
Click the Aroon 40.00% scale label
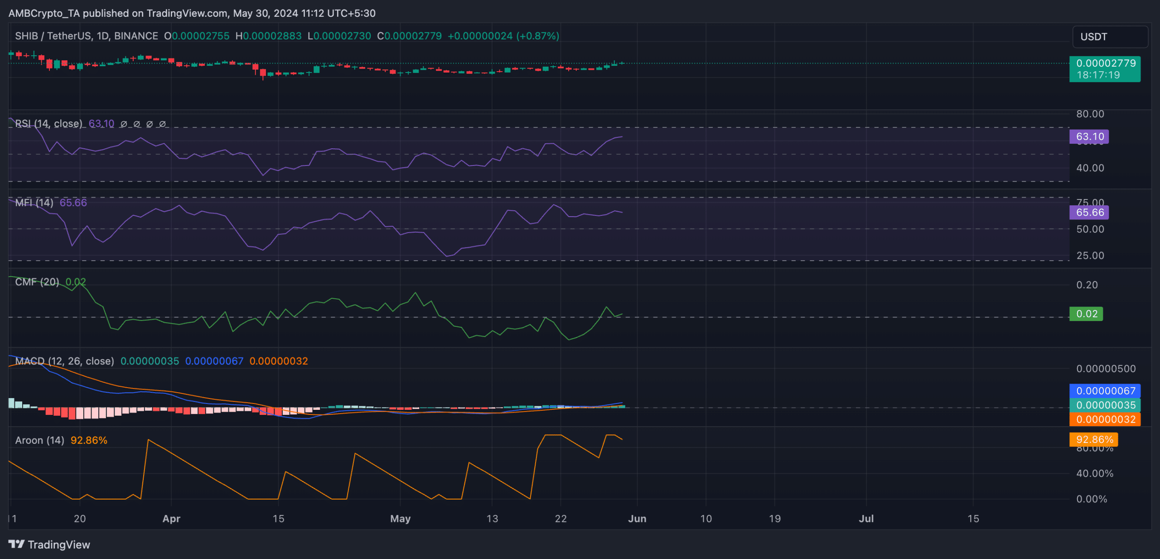(x=1095, y=473)
